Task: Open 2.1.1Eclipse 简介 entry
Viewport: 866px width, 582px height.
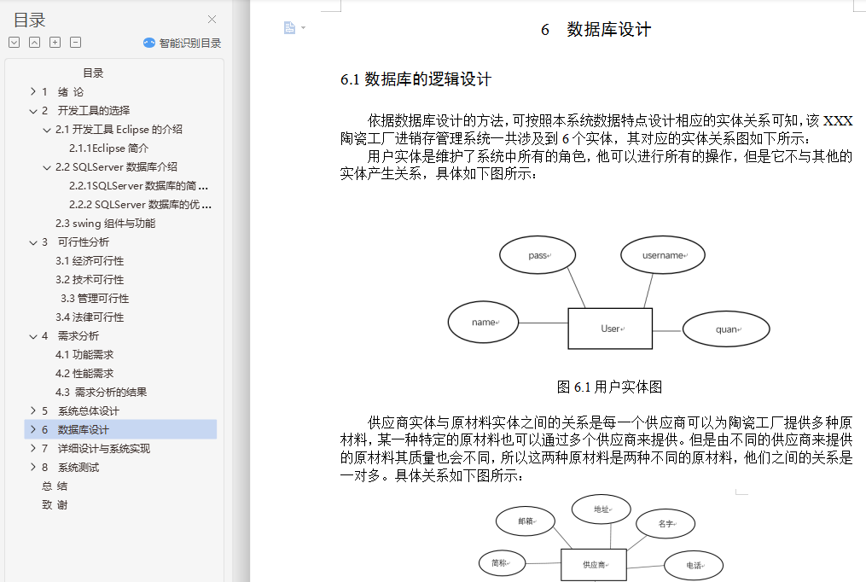Action: click(x=109, y=148)
